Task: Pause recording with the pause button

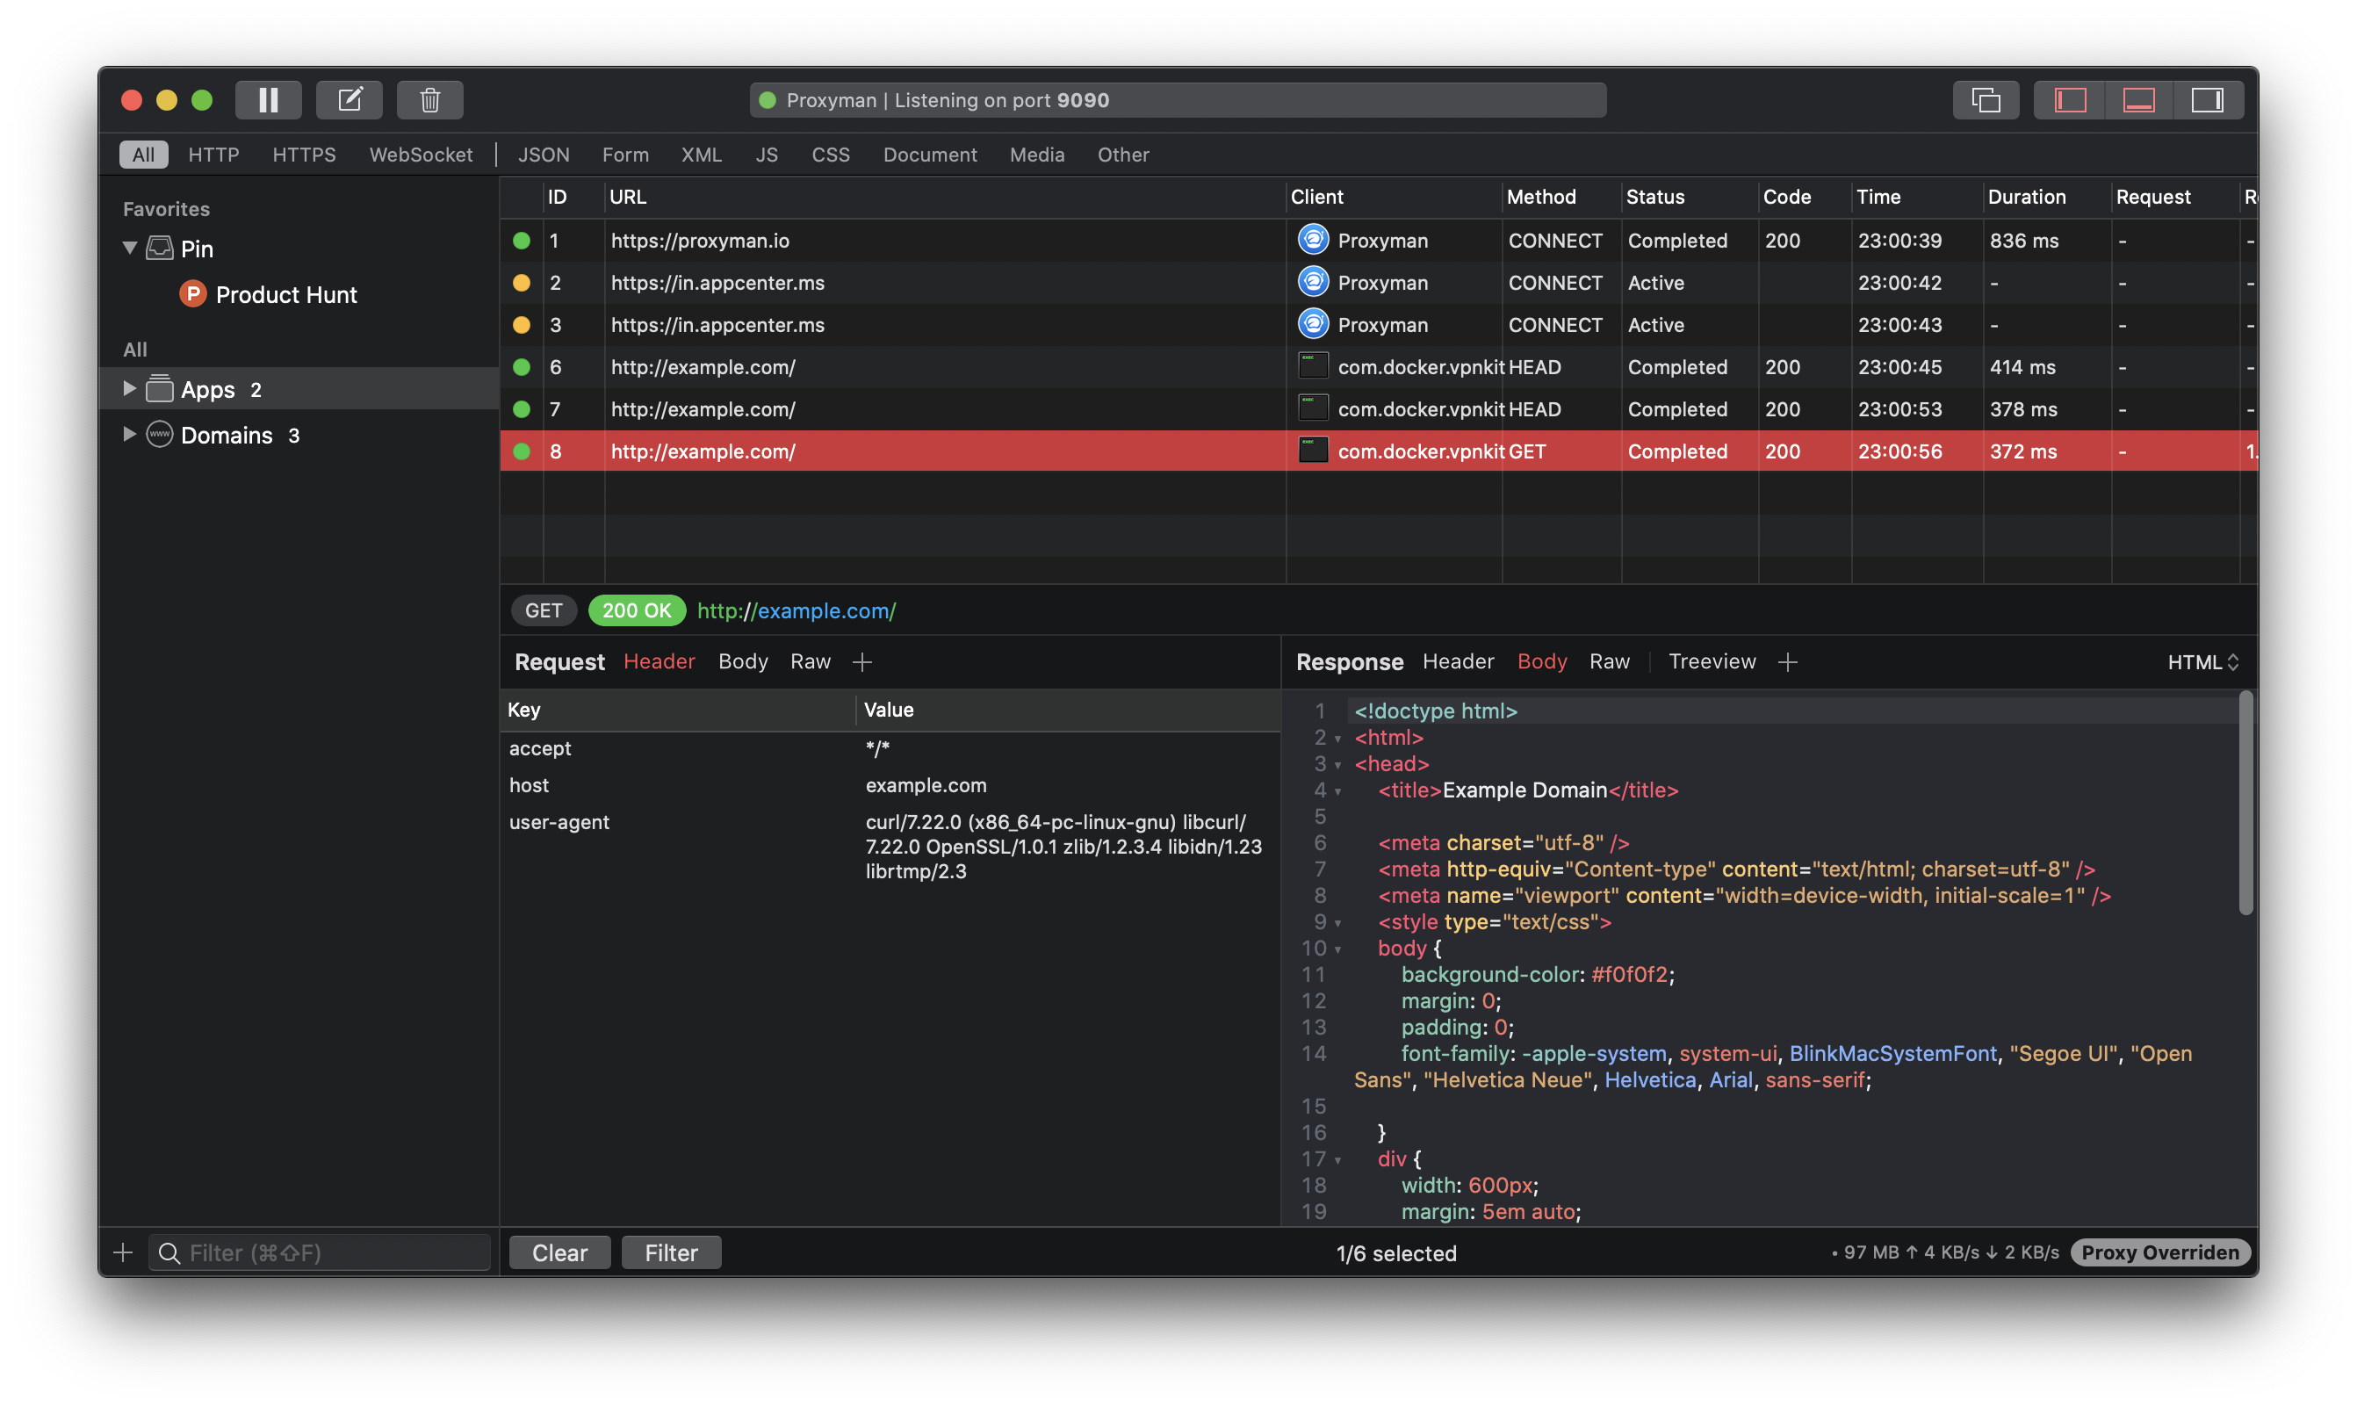Action: coord(268,99)
